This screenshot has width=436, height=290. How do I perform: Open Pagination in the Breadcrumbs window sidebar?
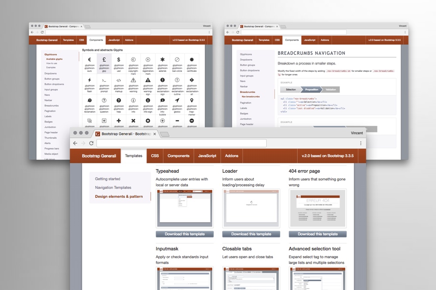tap(246, 103)
